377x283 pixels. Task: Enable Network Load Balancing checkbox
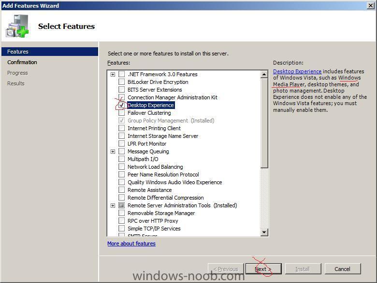(122, 167)
